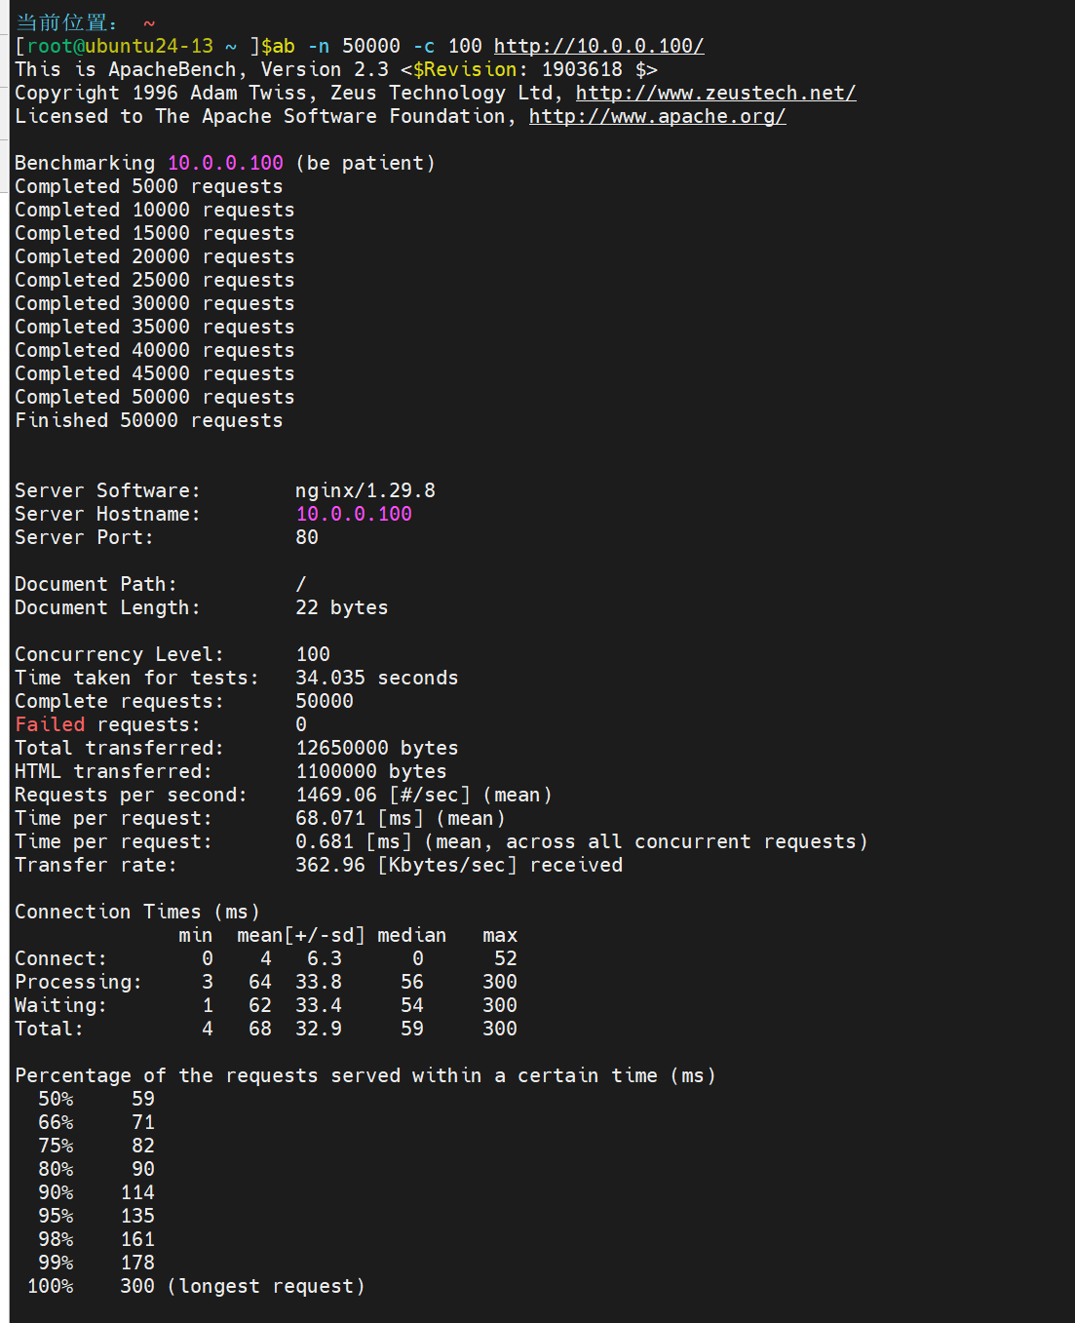1075x1323 pixels.
Task: Open the http://10.0.0.100/ URL in the command
Action: click(x=598, y=46)
